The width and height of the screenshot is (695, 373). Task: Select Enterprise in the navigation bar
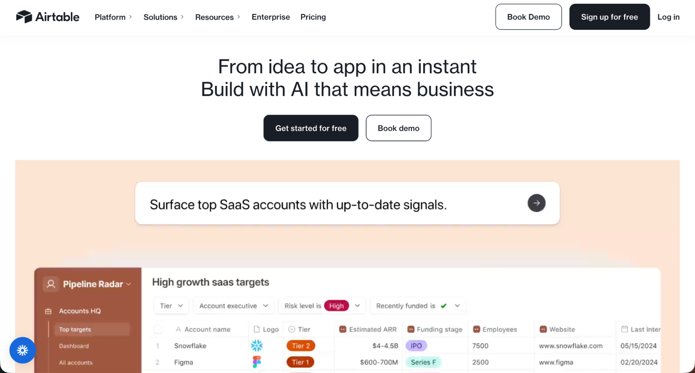click(x=270, y=17)
